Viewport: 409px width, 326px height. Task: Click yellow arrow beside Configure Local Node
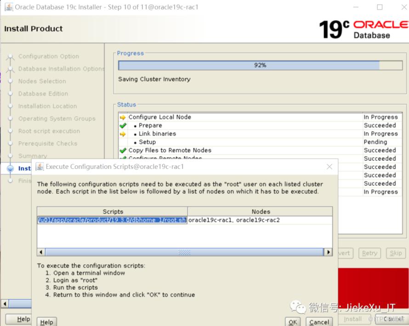[x=123, y=117]
